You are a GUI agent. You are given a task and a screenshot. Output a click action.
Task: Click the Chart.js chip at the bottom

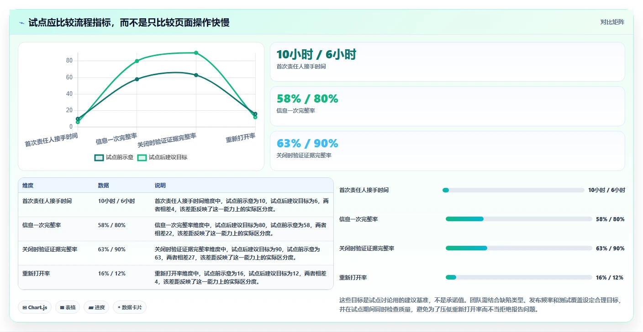(35, 307)
